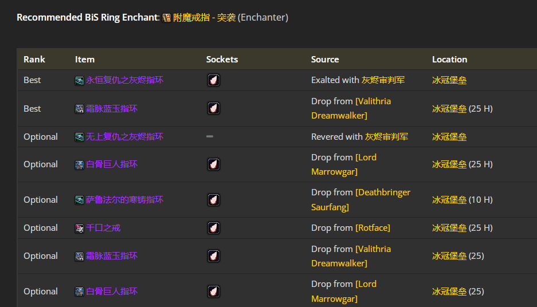Open the 永恒复仇之灰烬指环 item link
The width and height of the screenshot is (537, 307).
[x=124, y=80]
